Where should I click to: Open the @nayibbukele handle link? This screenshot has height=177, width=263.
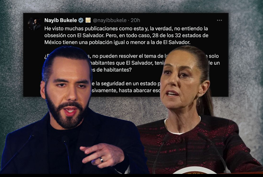110,20
